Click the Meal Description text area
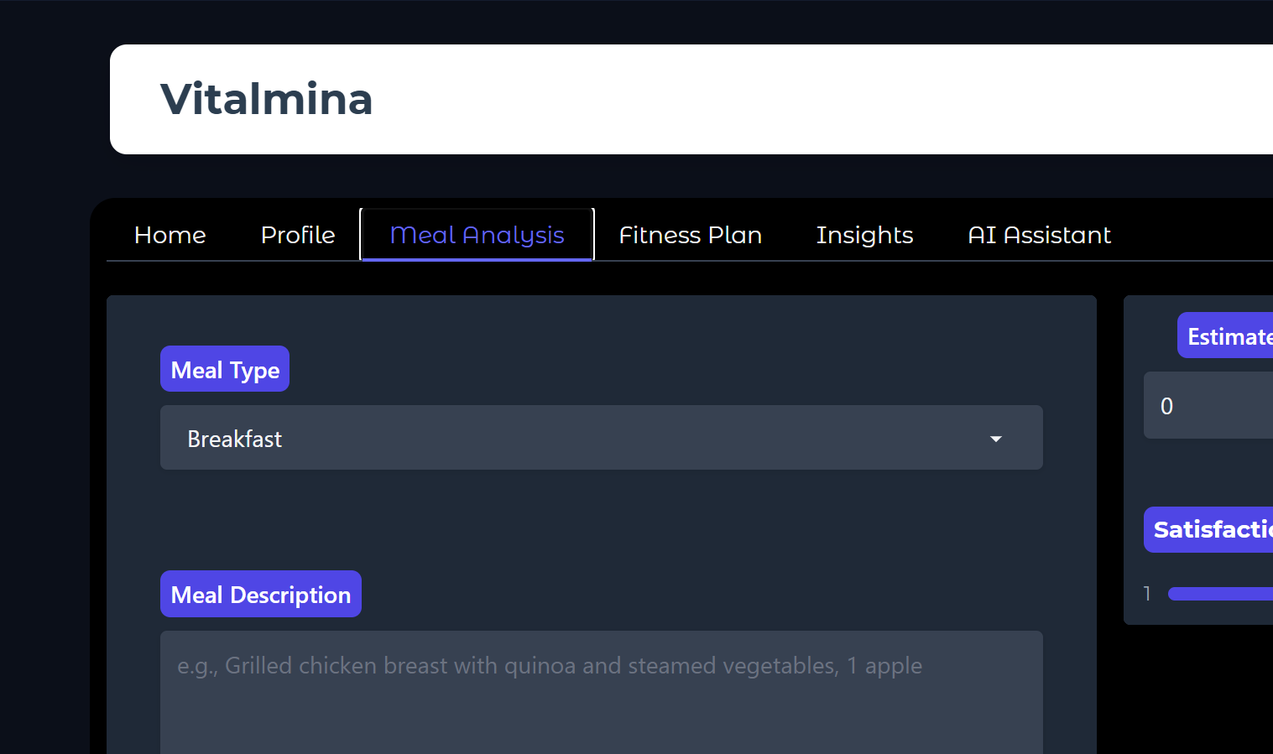The image size is (1273, 754). coord(602,693)
